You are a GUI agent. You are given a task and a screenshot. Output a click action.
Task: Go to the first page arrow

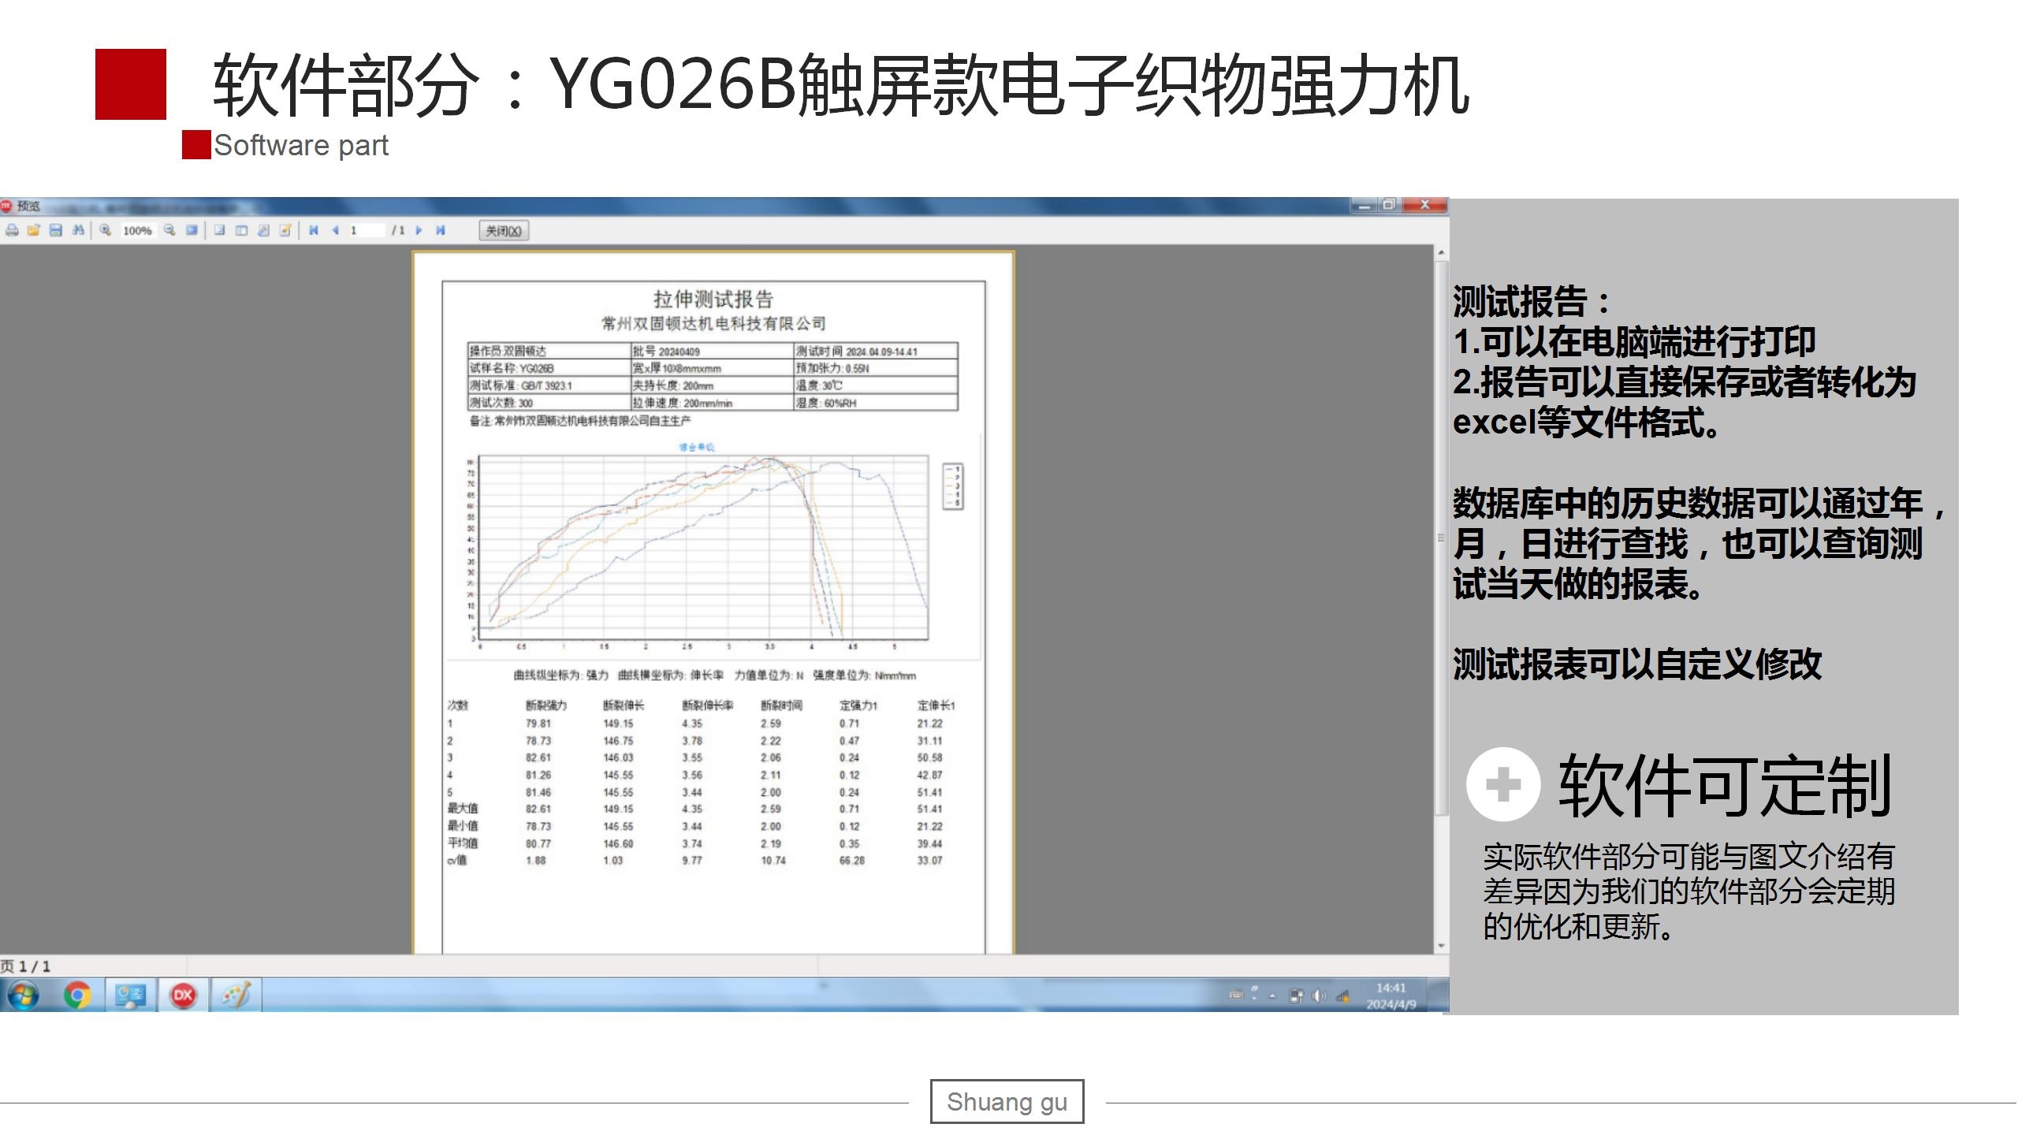pos(314,230)
